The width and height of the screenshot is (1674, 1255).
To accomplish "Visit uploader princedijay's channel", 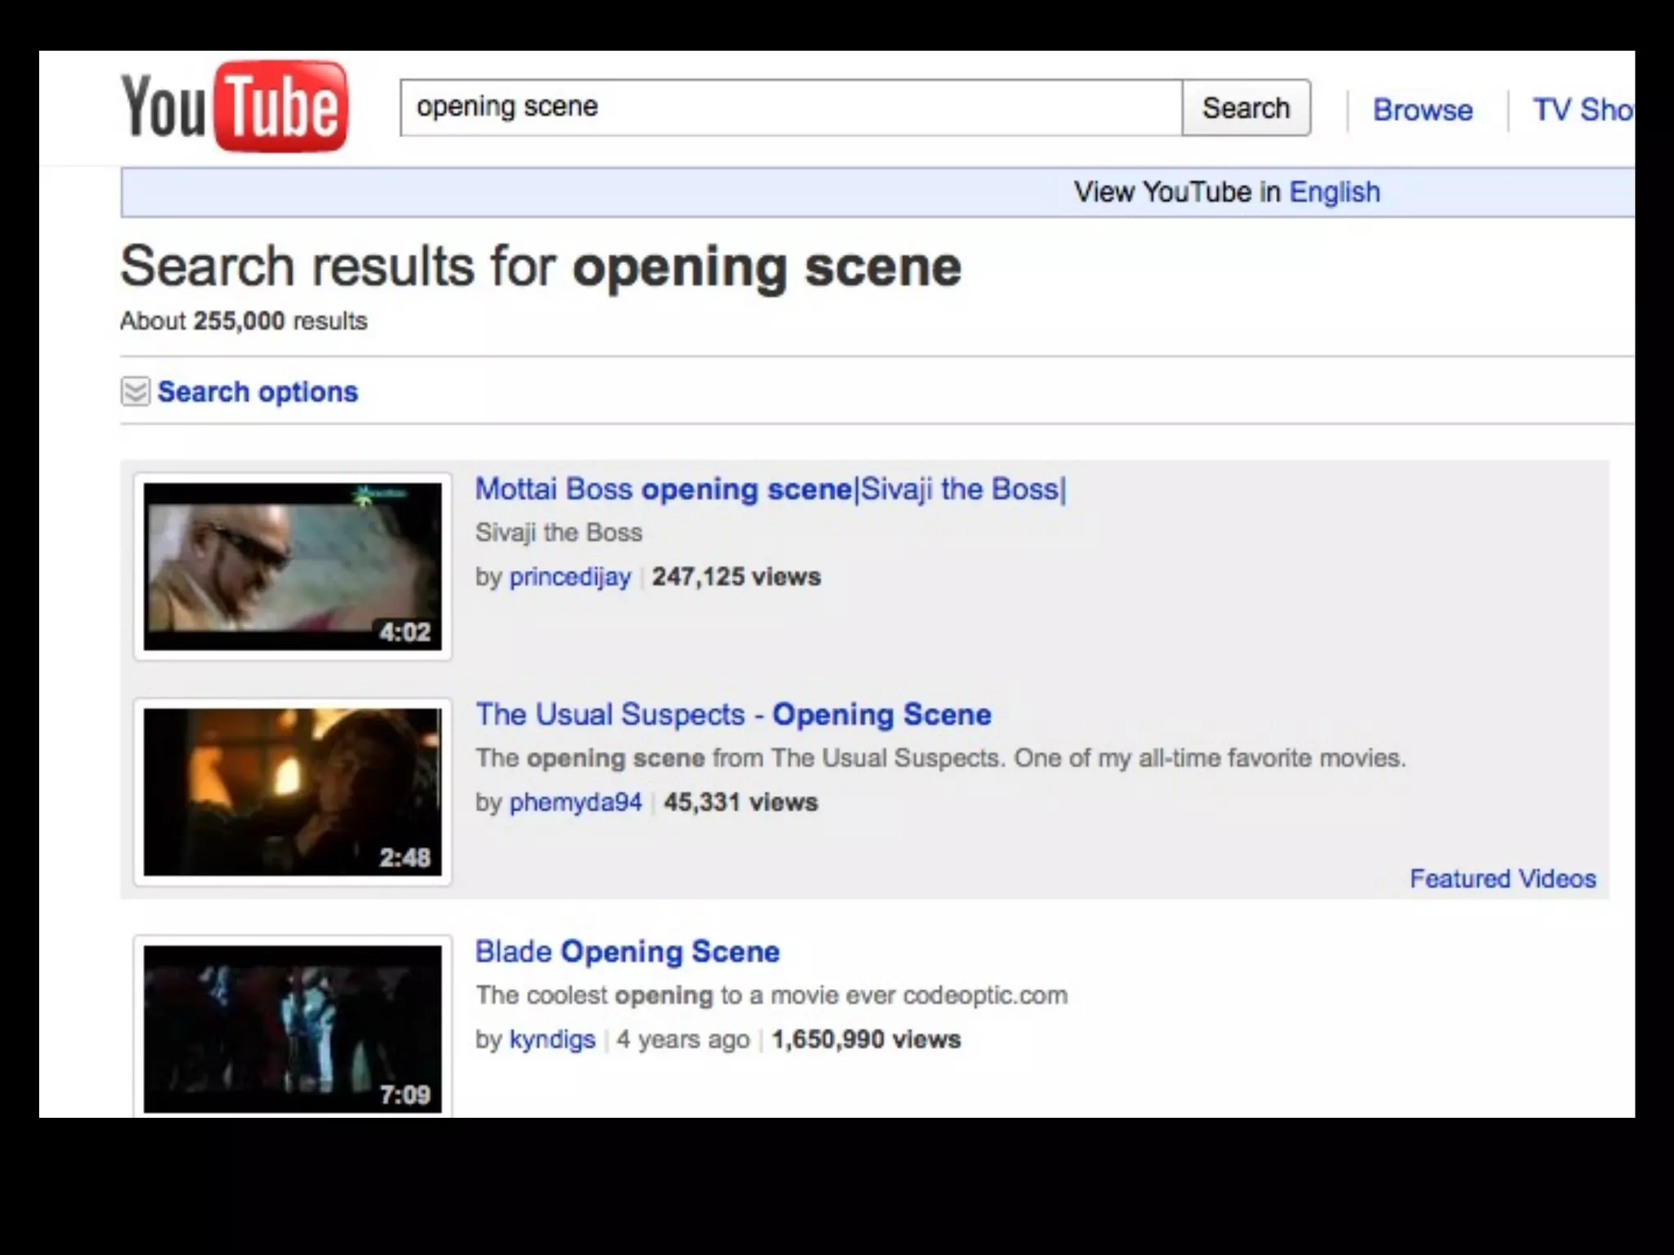I will pyautogui.click(x=570, y=577).
